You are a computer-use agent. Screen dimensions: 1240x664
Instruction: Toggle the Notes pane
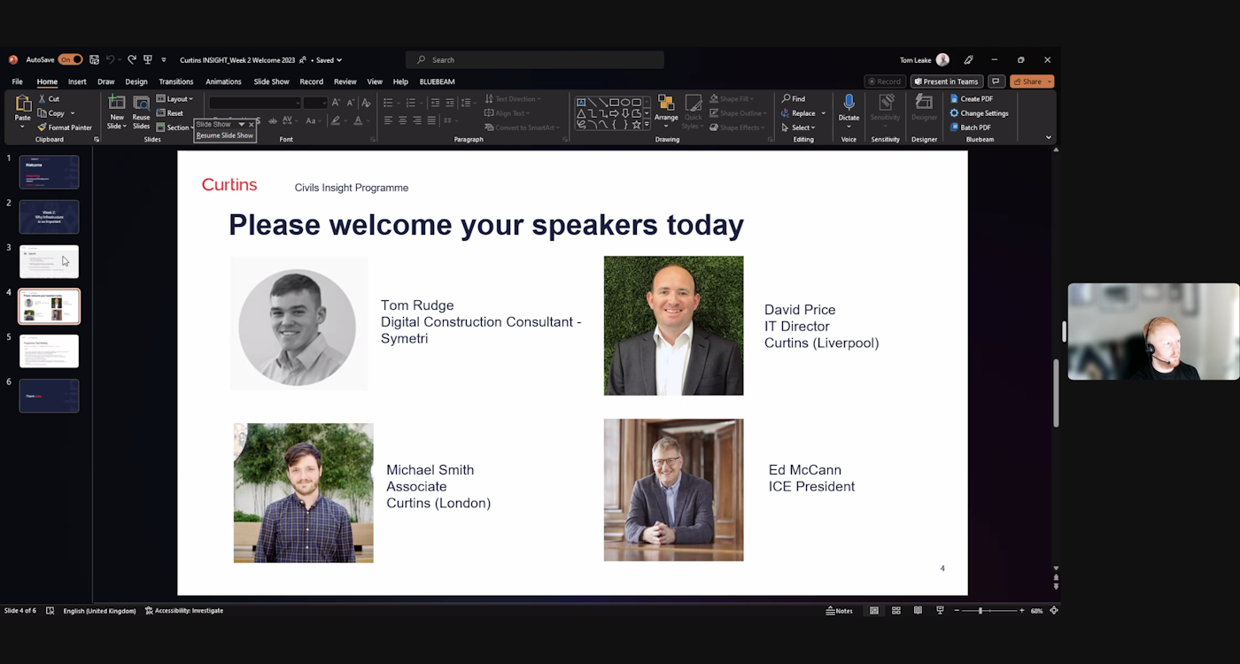[x=839, y=611]
